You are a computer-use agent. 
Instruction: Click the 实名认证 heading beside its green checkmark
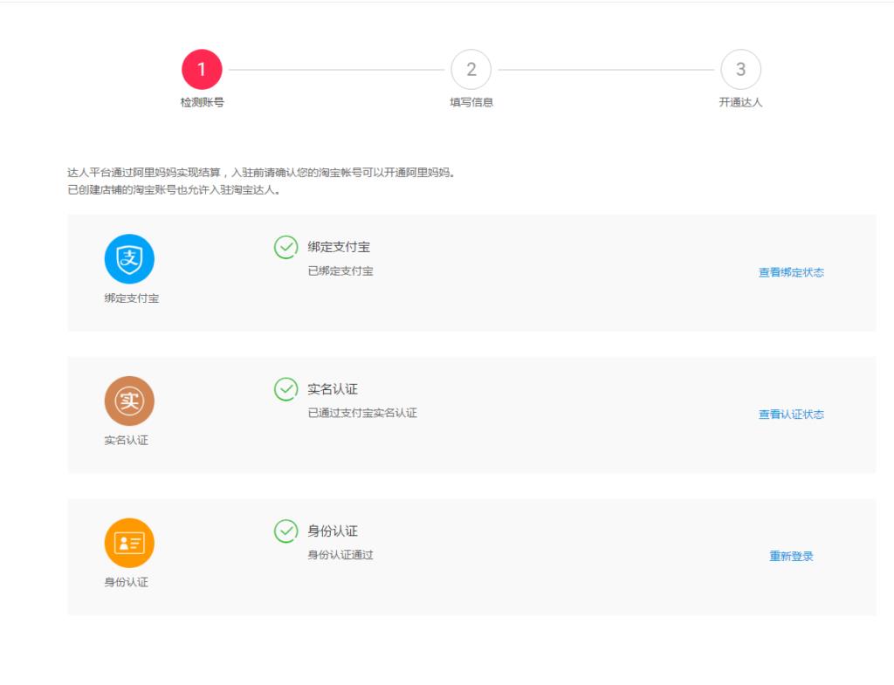(333, 389)
